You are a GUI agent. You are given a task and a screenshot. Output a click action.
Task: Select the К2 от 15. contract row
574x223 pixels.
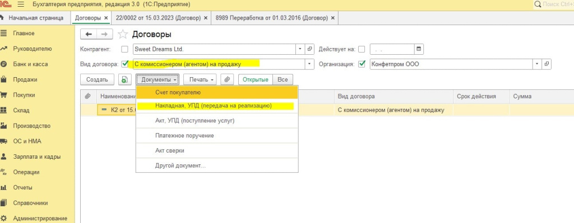click(x=327, y=110)
